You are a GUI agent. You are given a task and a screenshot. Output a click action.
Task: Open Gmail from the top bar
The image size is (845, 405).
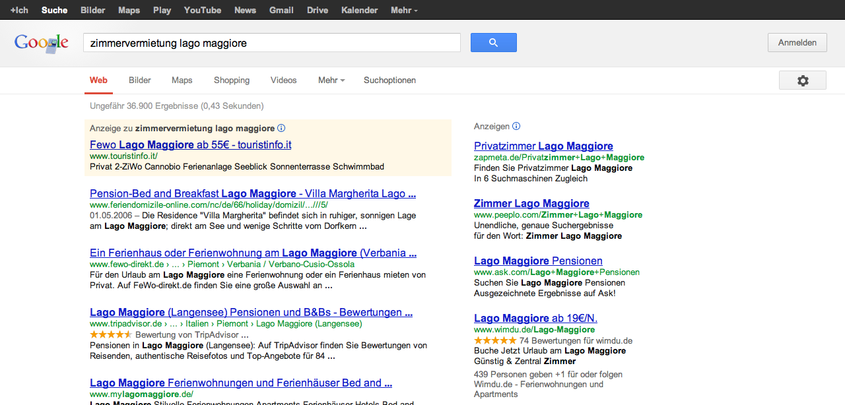coord(281,10)
